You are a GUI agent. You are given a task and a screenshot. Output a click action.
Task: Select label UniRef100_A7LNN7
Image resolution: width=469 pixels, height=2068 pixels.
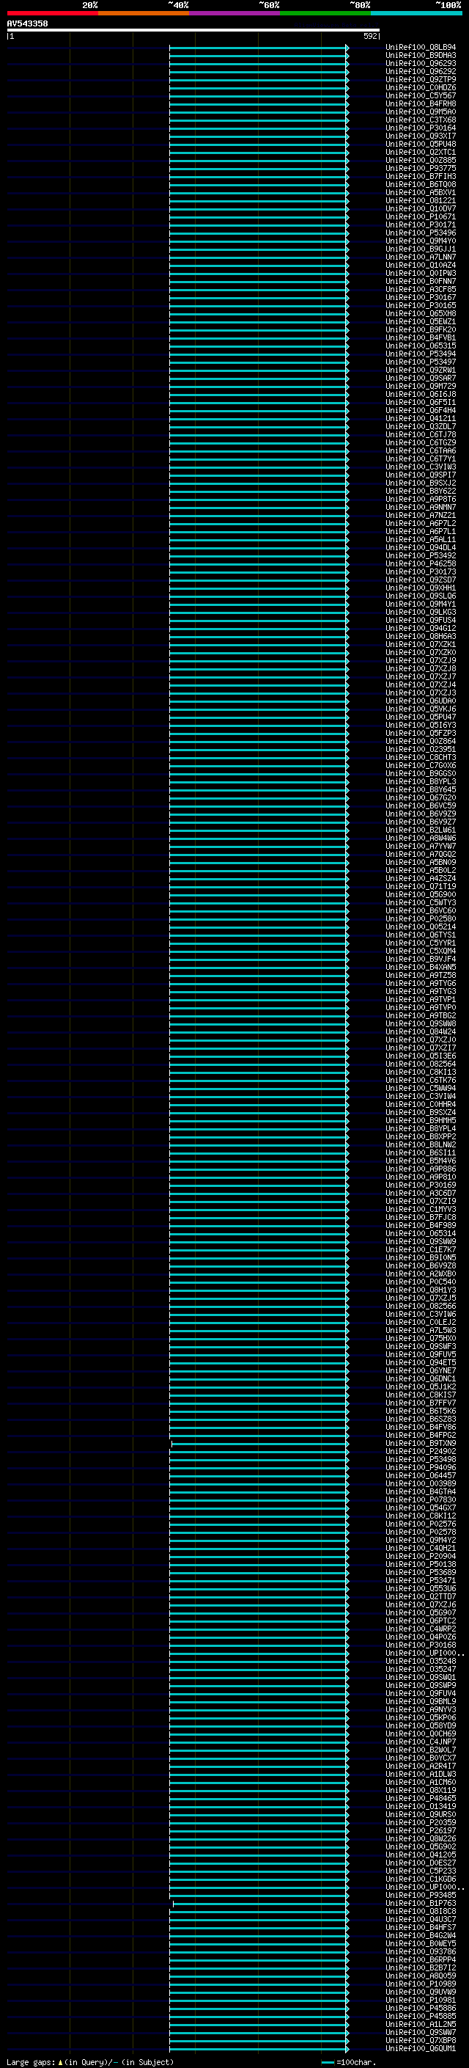click(421, 257)
